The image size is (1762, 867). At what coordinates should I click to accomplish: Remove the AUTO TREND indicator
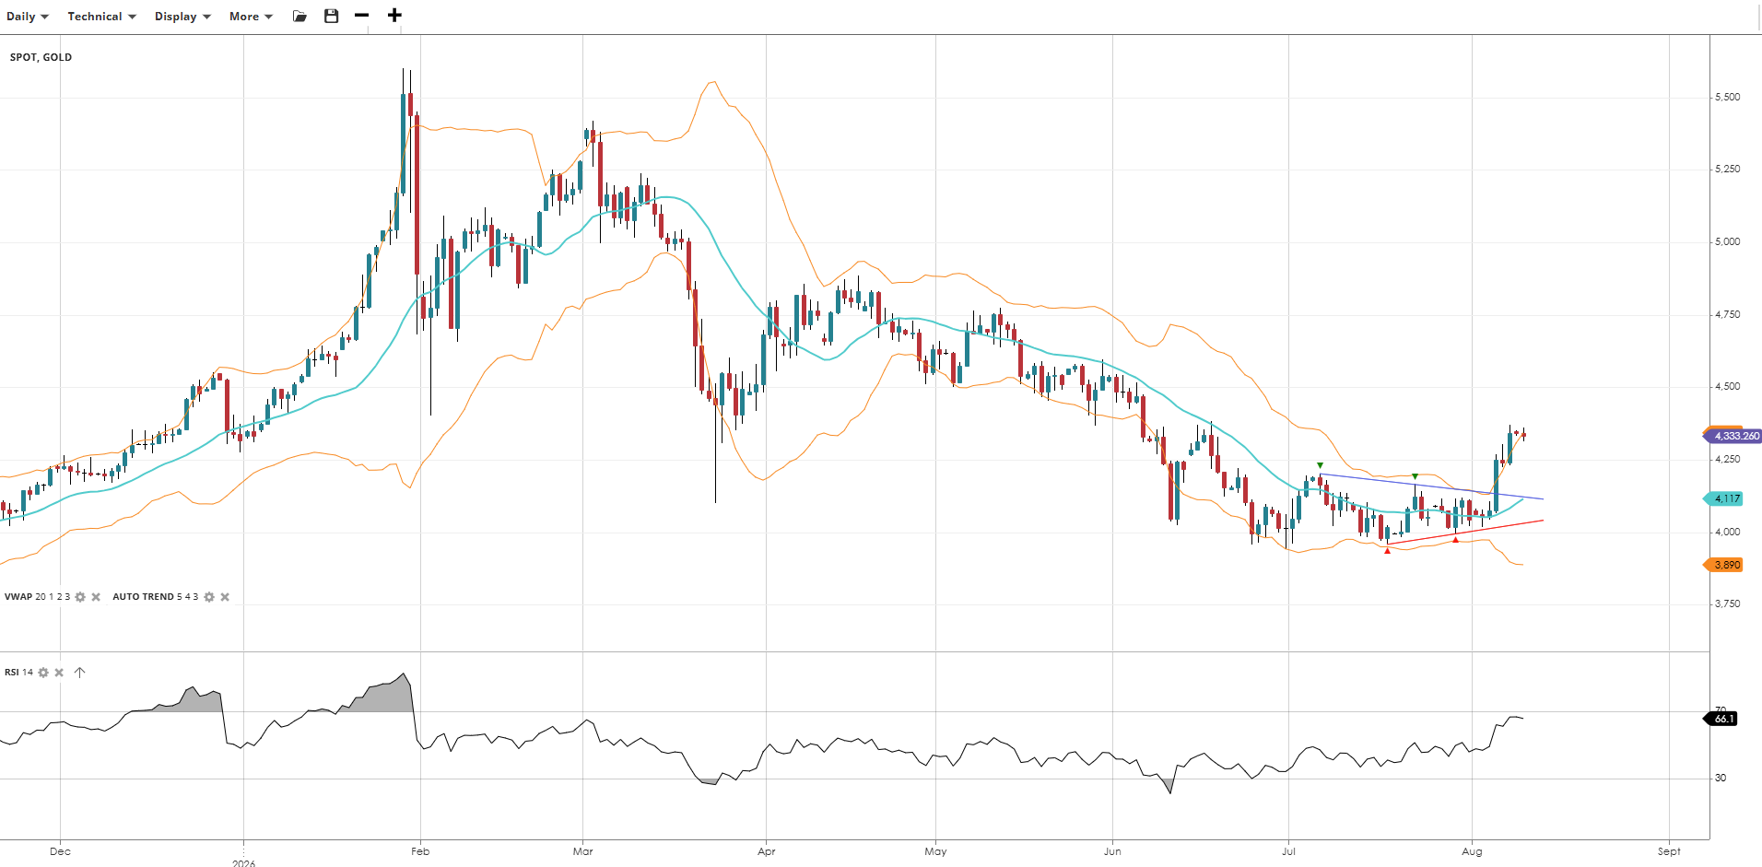tap(225, 597)
